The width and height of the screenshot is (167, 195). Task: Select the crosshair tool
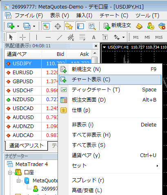coord(22,37)
